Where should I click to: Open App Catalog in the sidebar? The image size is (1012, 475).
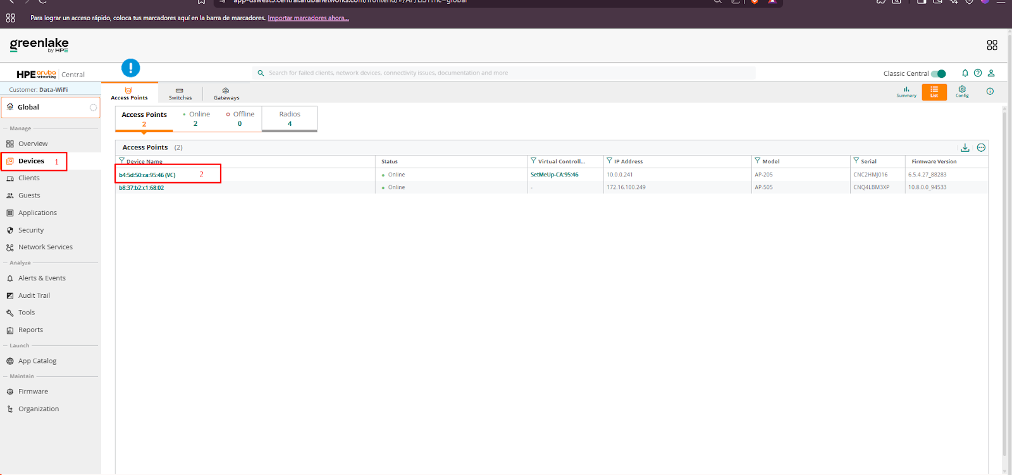point(37,361)
